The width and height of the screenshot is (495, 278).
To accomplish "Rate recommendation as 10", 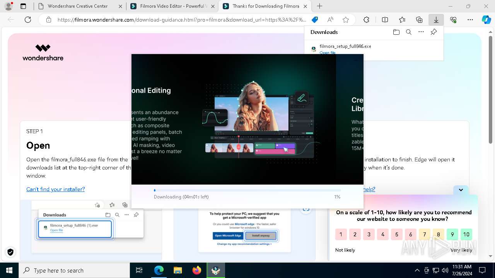I will coord(466,234).
